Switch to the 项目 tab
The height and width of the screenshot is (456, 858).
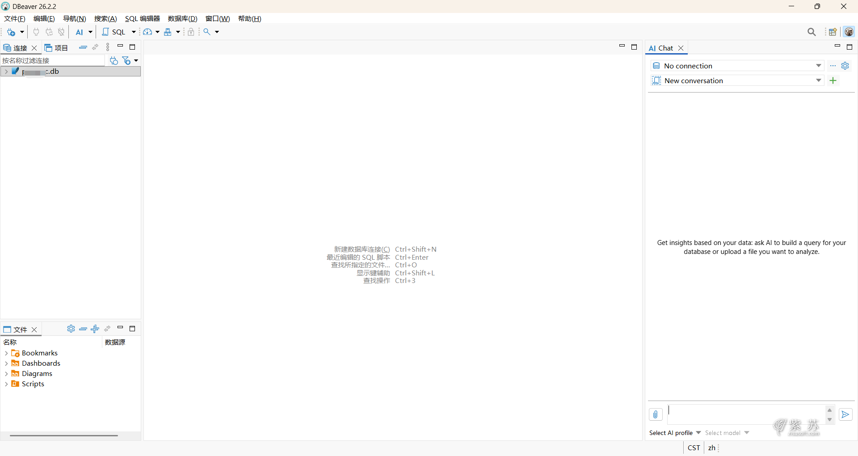tap(56, 48)
